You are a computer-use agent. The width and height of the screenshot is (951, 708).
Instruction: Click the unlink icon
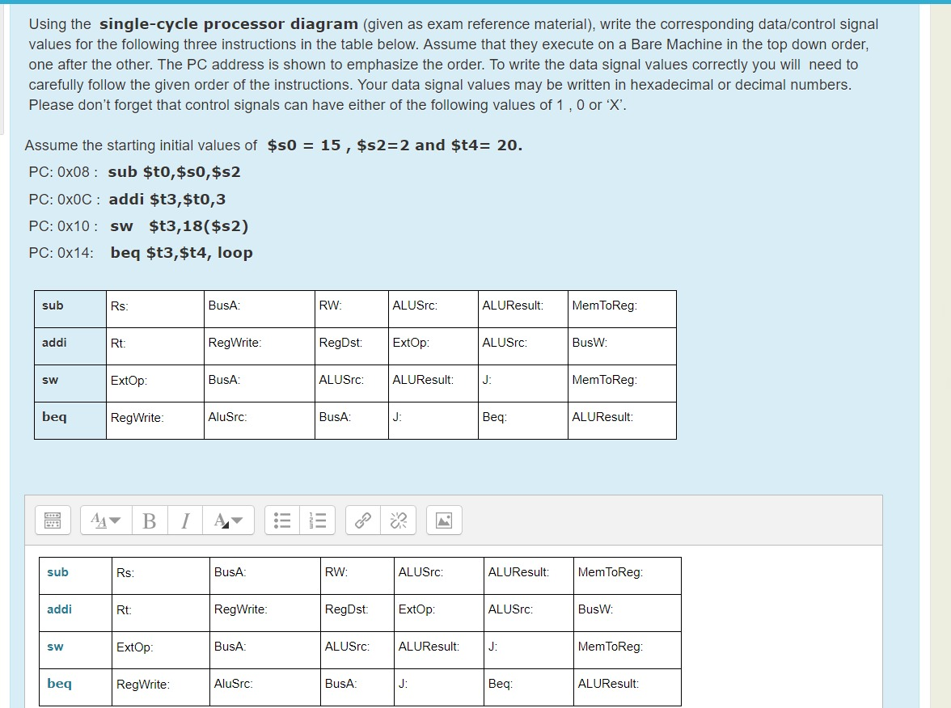pyautogui.click(x=397, y=520)
